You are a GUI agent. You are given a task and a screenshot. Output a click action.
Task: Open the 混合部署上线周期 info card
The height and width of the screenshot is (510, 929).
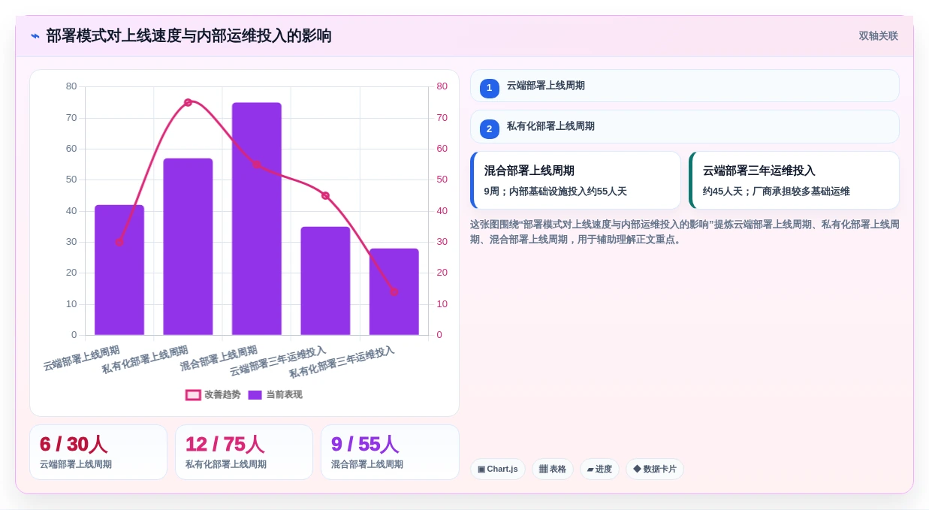(575, 180)
